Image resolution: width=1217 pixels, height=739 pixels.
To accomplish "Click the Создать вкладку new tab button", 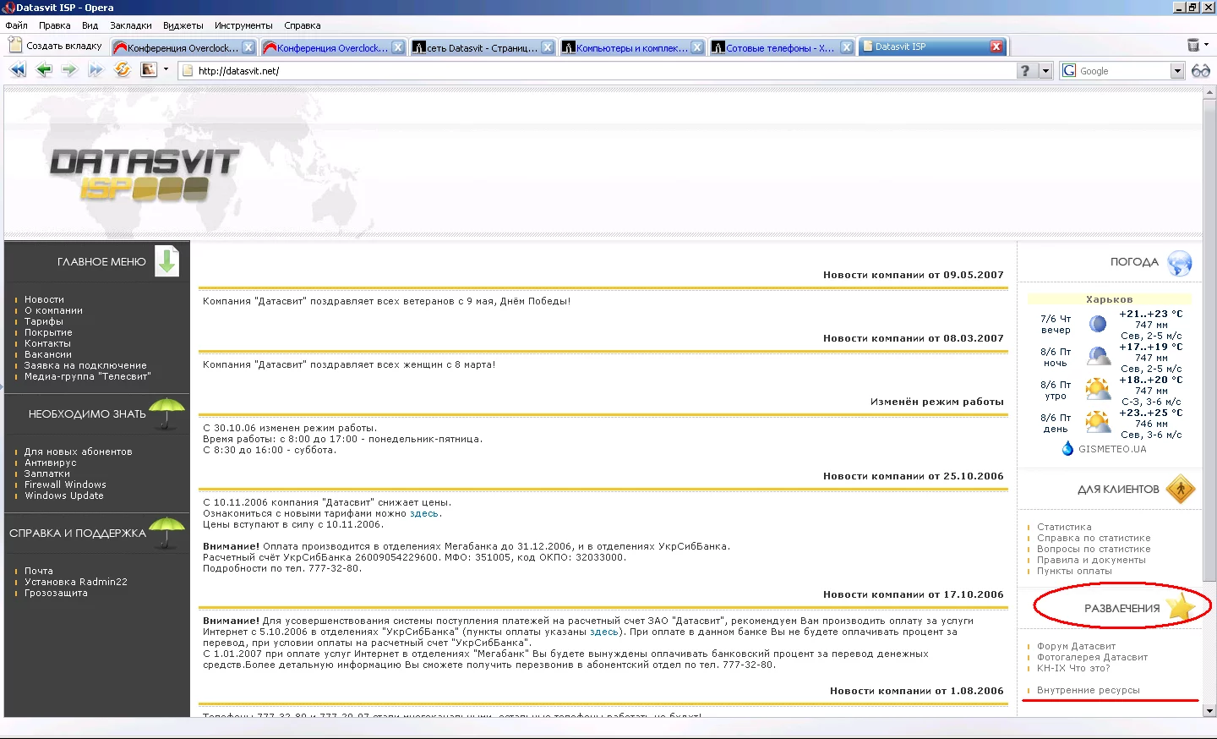I will coord(56,46).
